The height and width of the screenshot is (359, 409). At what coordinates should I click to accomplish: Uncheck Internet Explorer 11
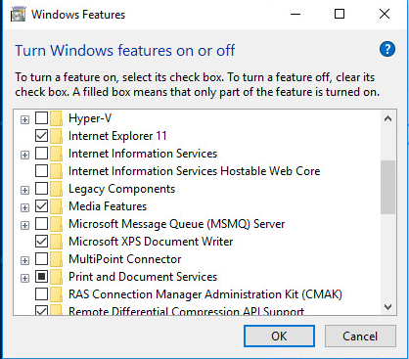click(x=41, y=136)
